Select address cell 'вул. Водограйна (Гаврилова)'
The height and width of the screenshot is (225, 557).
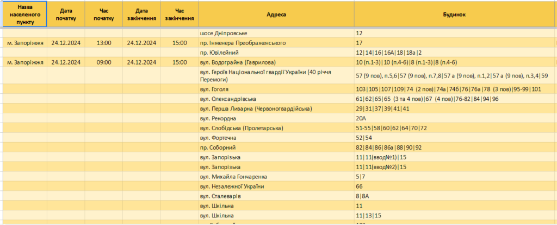point(276,62)
